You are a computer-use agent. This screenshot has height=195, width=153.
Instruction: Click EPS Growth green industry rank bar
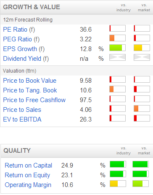(x=117, y=48)
